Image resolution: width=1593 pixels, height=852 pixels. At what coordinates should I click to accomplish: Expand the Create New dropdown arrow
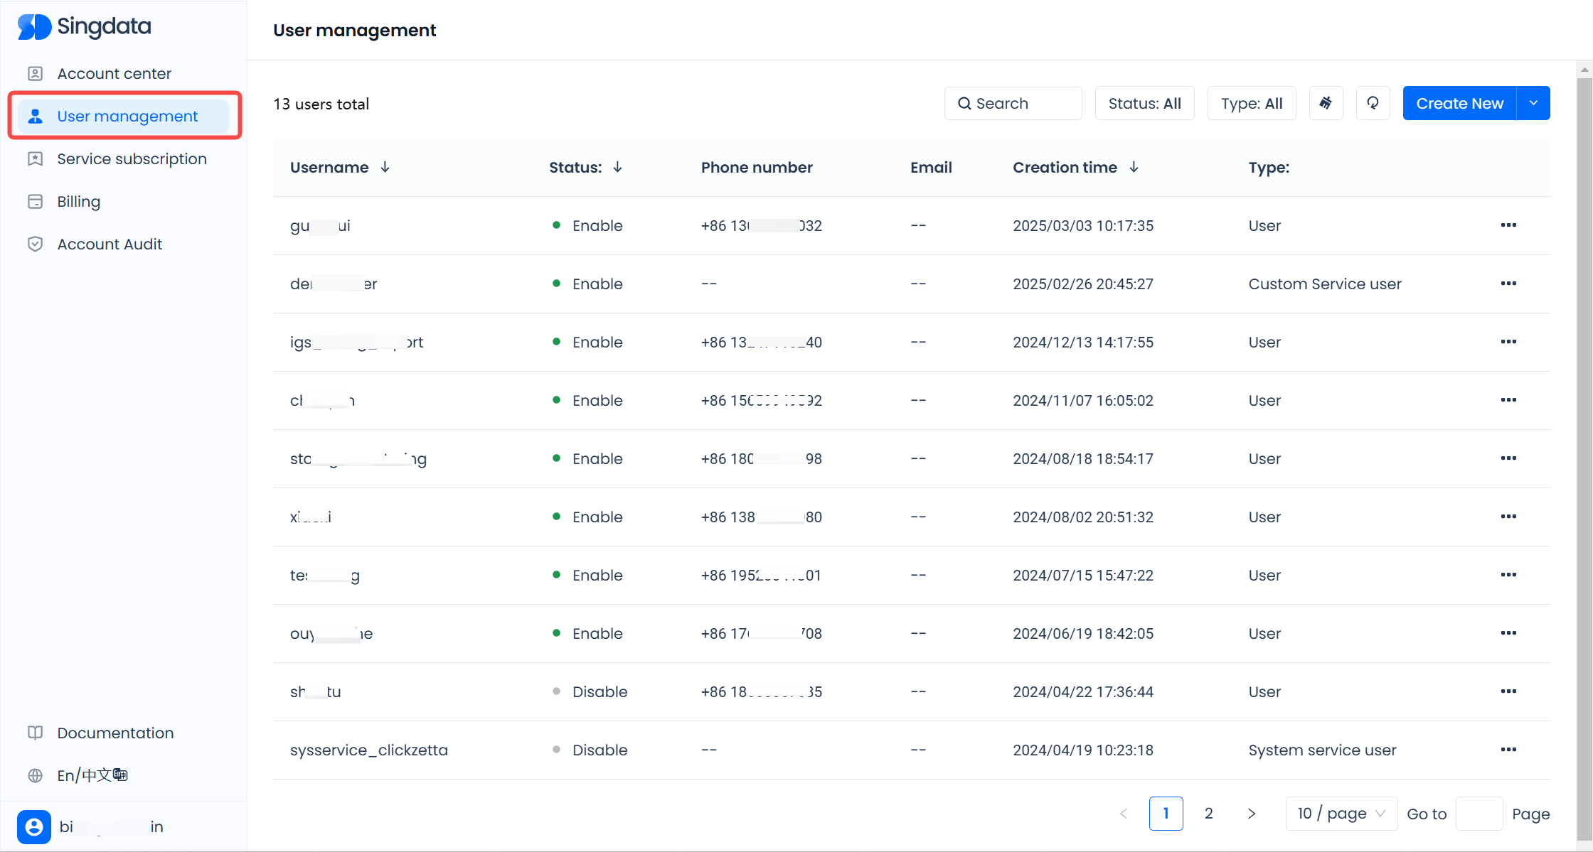tap(1533, 103)
